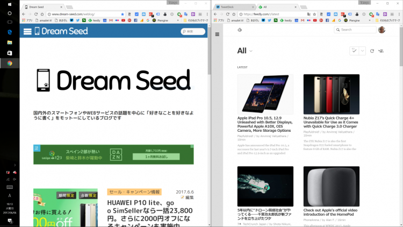Go home in the Dream Seed window
The image size is (403, 227).
click(42, 14)
